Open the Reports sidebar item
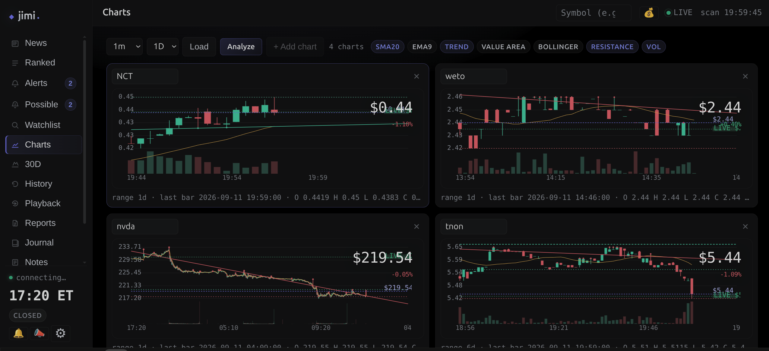This screenshot has height=351, width=769. click(44, 223)
